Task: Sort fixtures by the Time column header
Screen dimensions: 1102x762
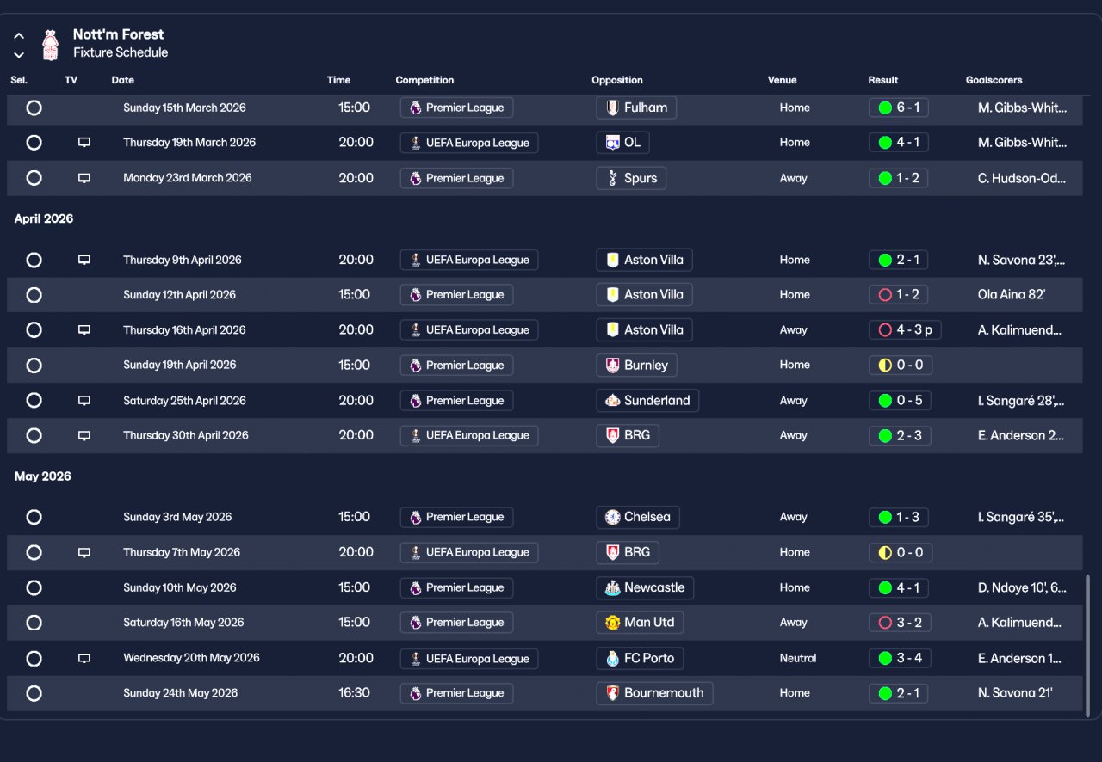Action: click(x=338, y=80)
